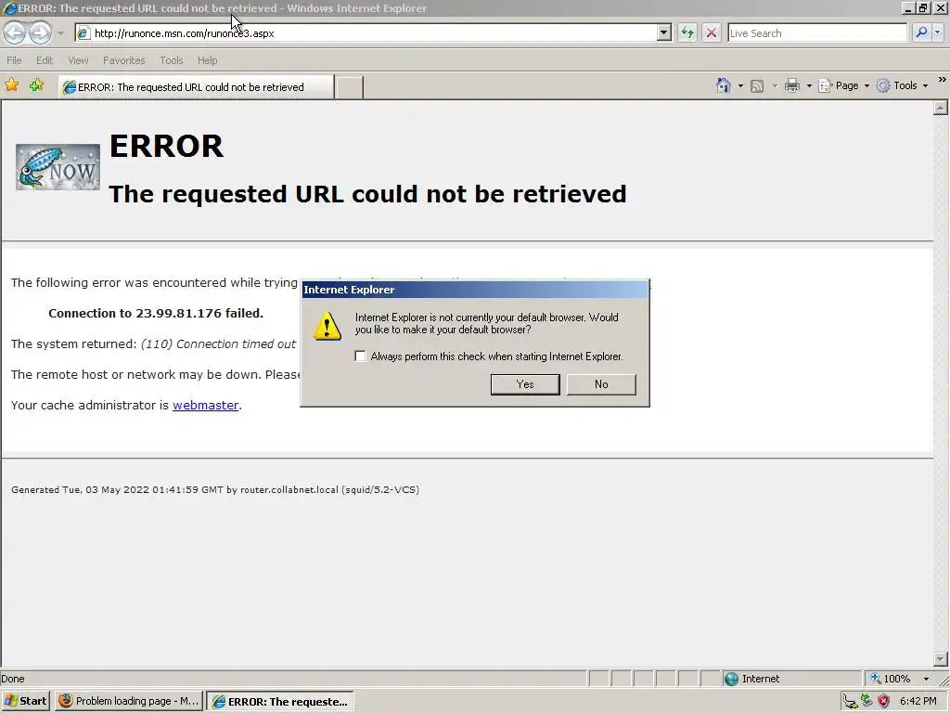Click the 100% zoom level button
The width and height of the screenshot is (950, 713).
click(890, 679)
